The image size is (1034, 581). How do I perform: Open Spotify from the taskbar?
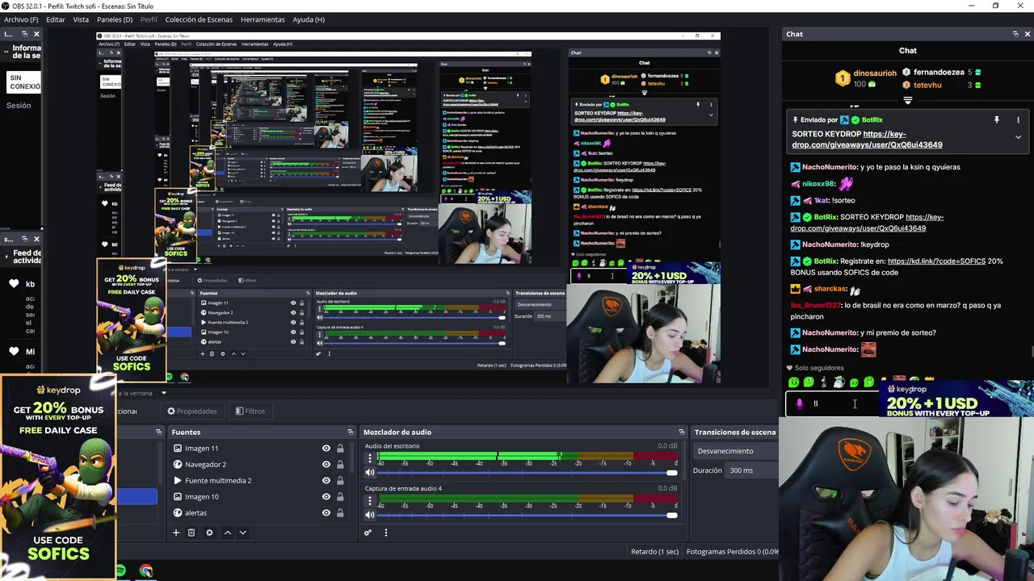tap(120, 571)
